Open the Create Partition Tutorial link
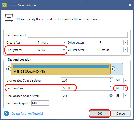The image size is (134, 120). pos(27,114)
